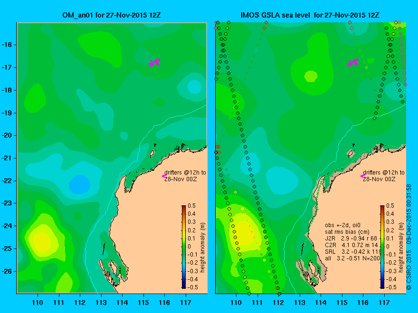Click the -0.3 tick label on right color bar
The image size is (418, 313).
(x=390, y=271)
